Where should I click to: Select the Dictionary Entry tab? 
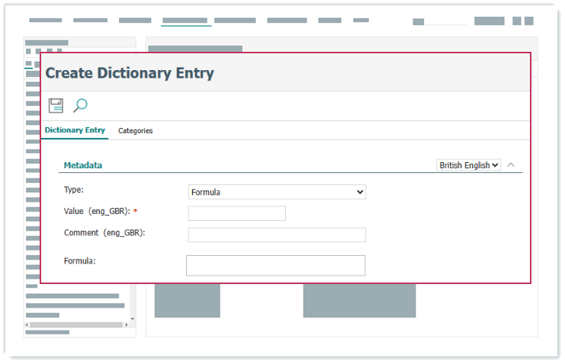(x=75, y=130)
